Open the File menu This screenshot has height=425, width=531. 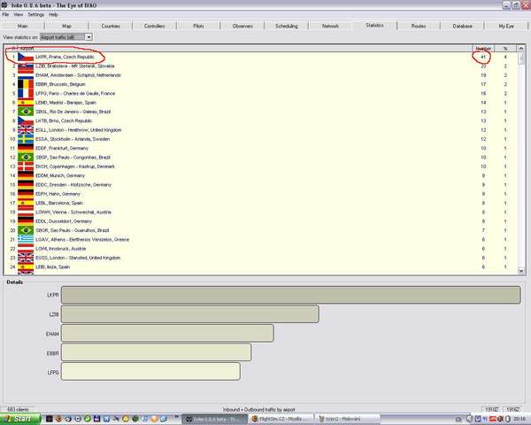click(x=5, y=14)
